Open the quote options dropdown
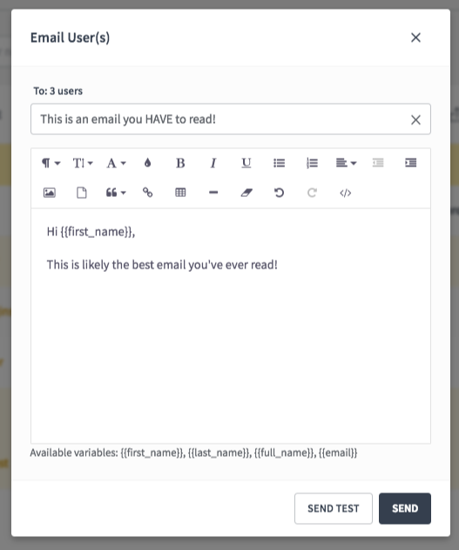The height and width of the screenshot is (550, 459). pyautogui.click(x=116, y=193)
